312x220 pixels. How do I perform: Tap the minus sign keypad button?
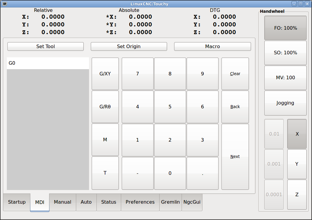pos(138,173)
